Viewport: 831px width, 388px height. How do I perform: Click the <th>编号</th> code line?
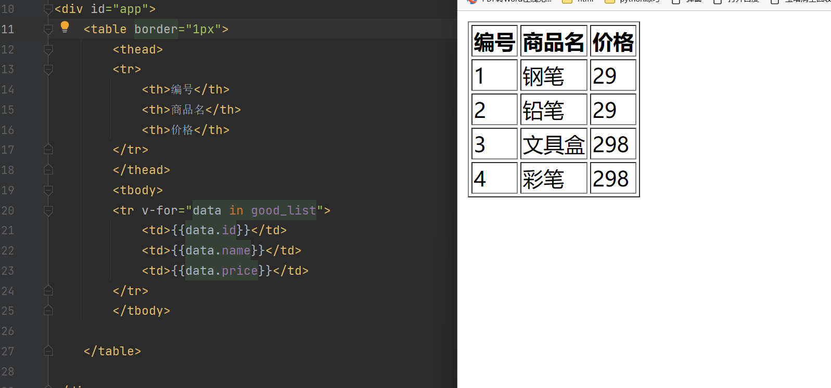[186, 89]
